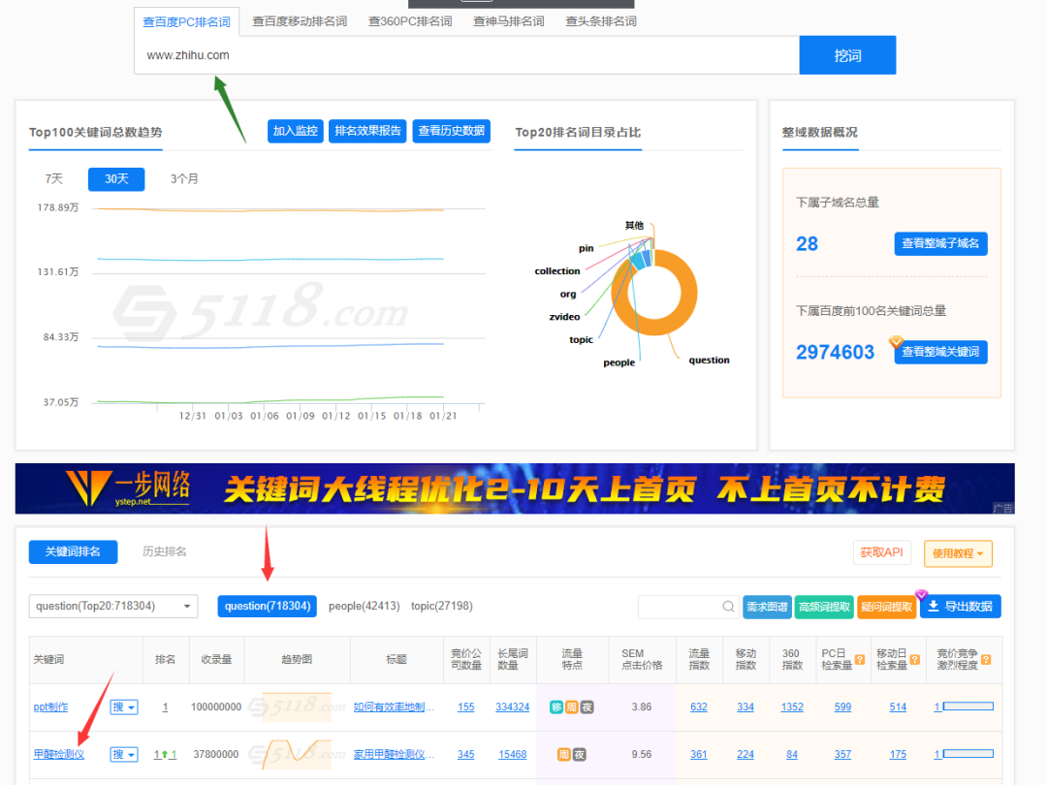
Task: Click the VIP diamond icon on 查看整域关键词
Action: [896, 342]
